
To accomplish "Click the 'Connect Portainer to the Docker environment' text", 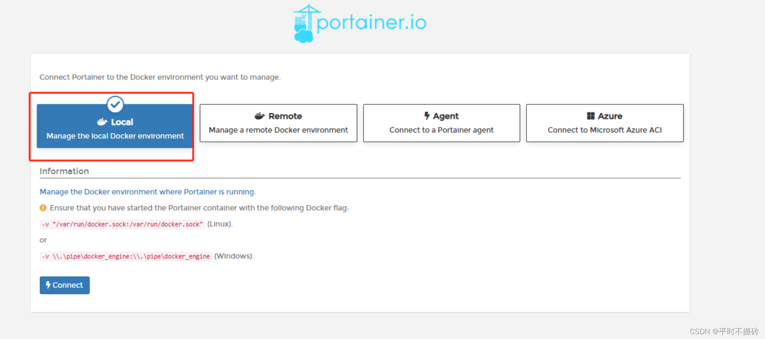I will (x=160, y=77).
